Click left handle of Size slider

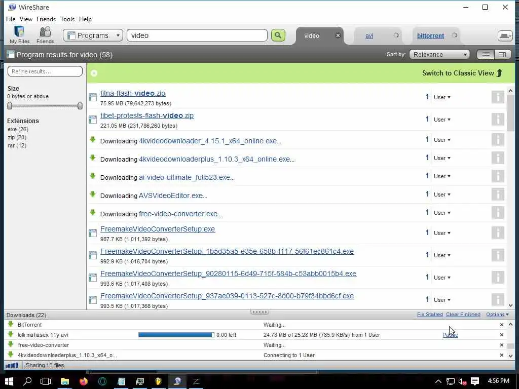[10, 105]
